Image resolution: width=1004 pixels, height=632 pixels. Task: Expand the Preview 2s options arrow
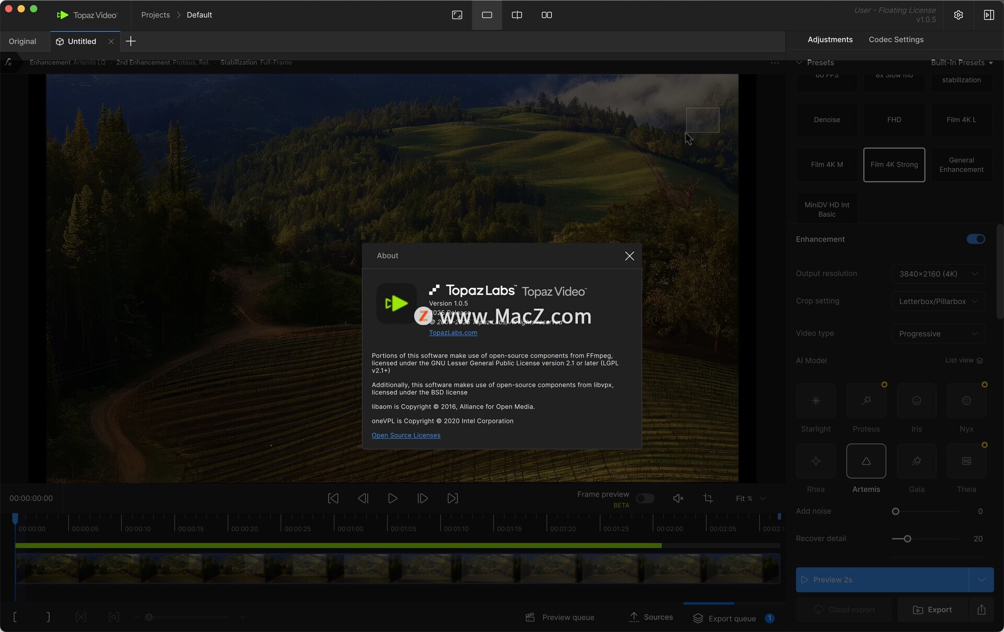(x=981, y=580)
